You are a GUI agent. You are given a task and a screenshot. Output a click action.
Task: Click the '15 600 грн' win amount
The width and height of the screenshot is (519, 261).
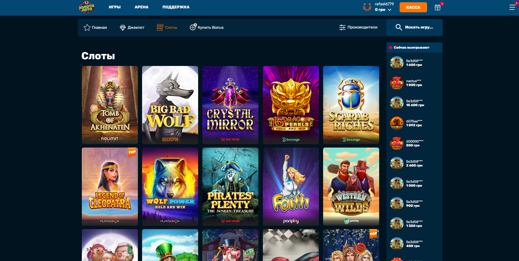[x=415, y=105]
